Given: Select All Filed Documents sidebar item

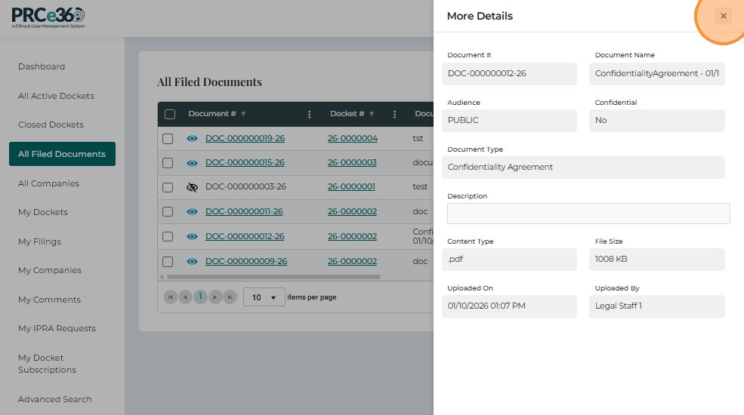Looking at the screenshot, I should coord(62,154).
